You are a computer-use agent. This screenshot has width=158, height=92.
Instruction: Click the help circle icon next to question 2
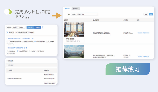[x=24, y=48]
